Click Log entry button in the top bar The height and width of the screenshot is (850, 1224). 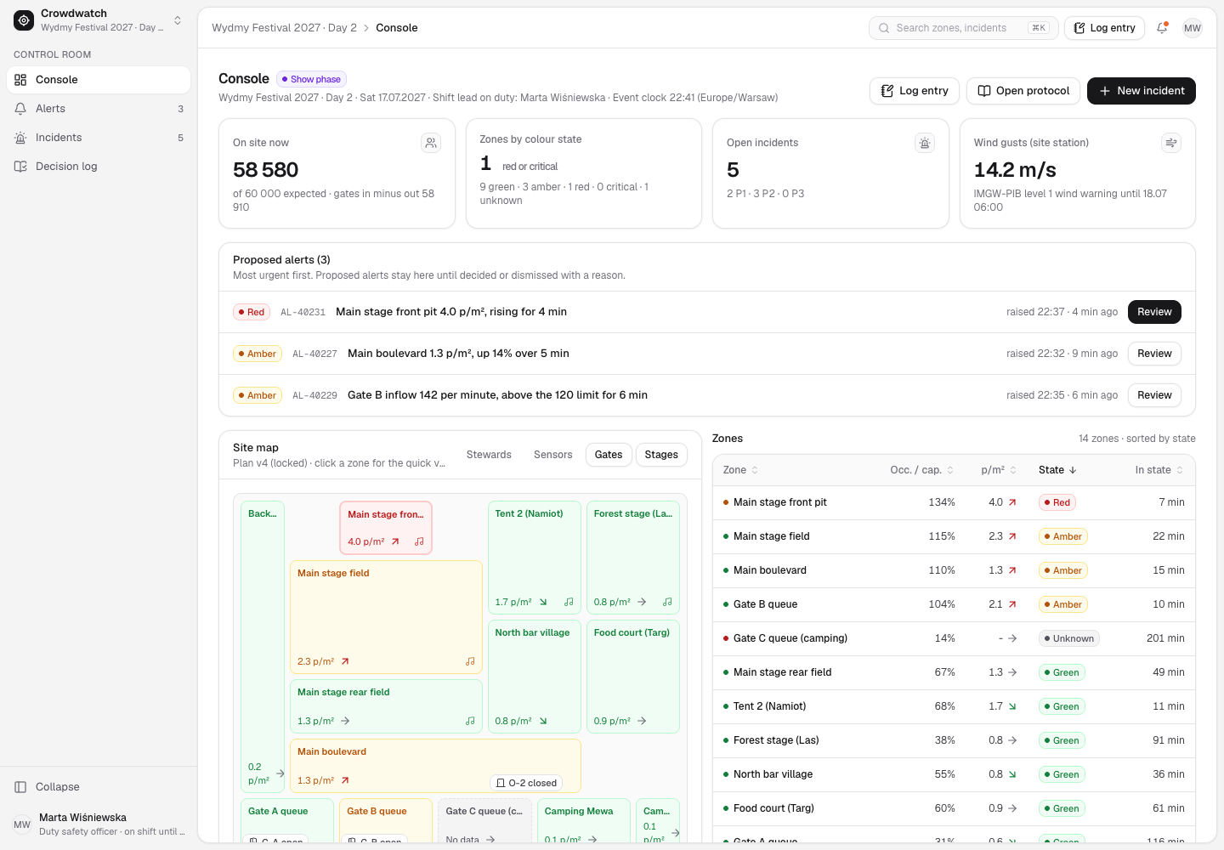[1105, 28]
